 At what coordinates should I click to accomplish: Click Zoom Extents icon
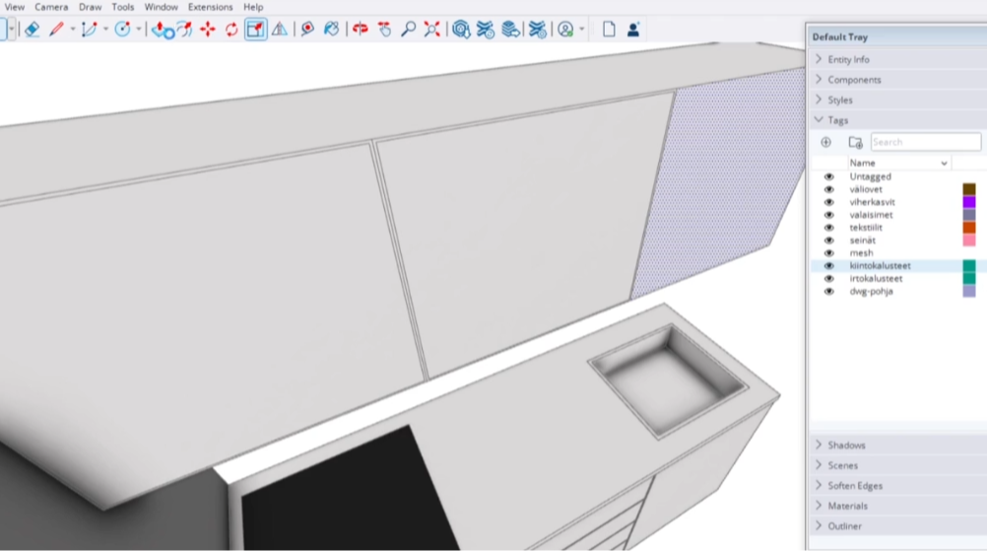pyautogui.click(x=431, y=29)
